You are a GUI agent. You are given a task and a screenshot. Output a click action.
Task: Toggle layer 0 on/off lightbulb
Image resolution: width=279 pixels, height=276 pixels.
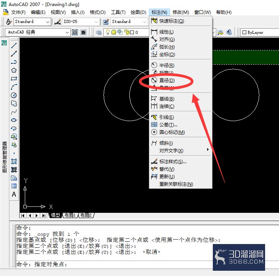(x=108, y=32)
